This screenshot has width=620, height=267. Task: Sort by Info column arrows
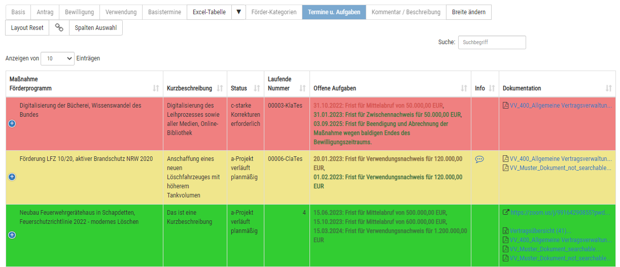click(492, 88)
